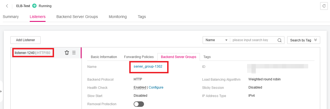Image resolution: width=330 pixels, height=109 pixels.
Task: Click the back arrow beside ELB-Test
Action: pos(7,6)
